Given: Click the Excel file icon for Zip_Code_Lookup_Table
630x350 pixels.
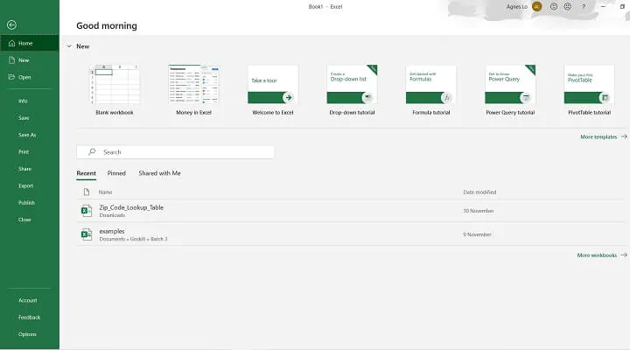Looking at the screenshot, I should point(87,211).
